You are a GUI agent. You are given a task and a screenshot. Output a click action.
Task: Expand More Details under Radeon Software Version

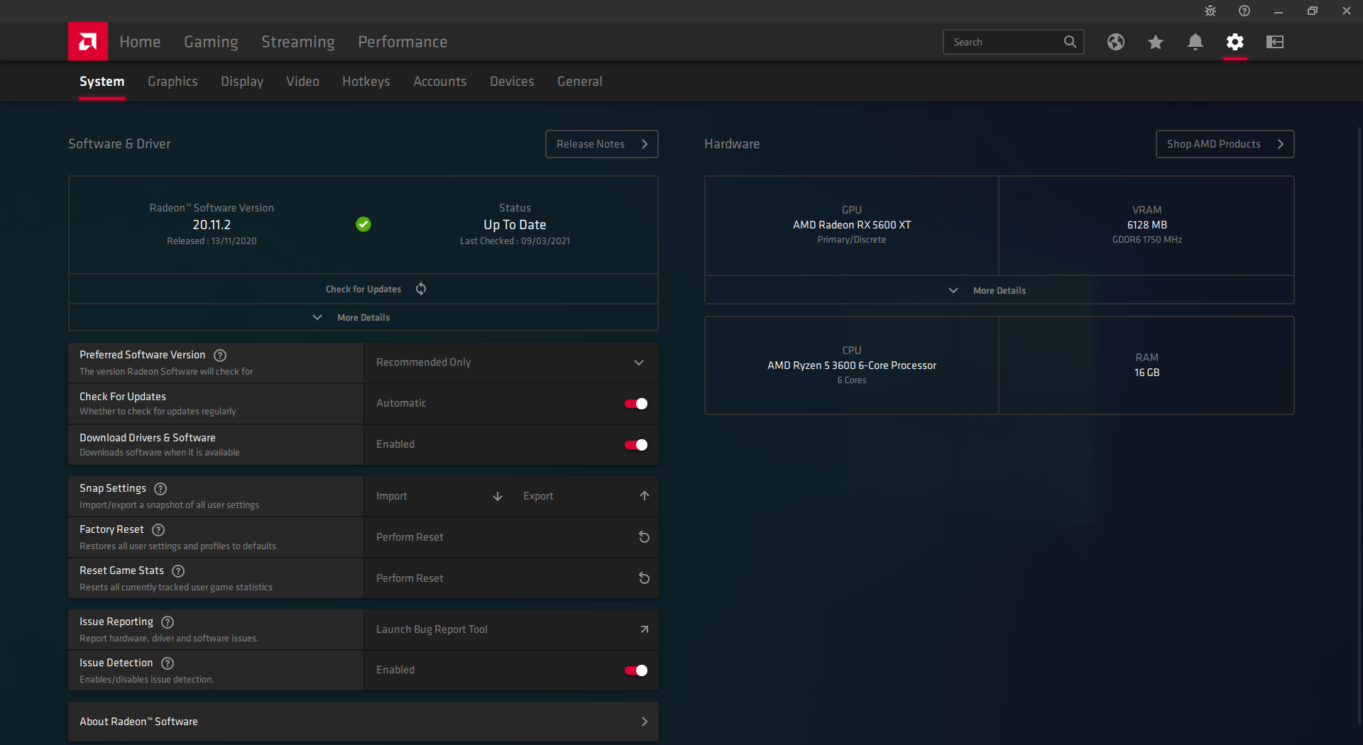pyautogui.click(x=363, y=317)
